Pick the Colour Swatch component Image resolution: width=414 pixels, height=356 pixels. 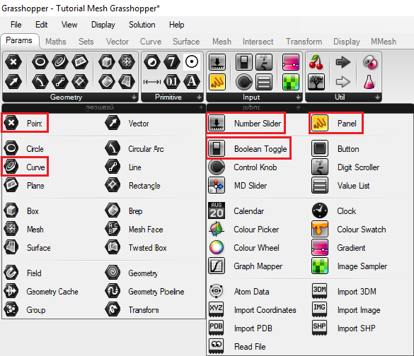349,230
